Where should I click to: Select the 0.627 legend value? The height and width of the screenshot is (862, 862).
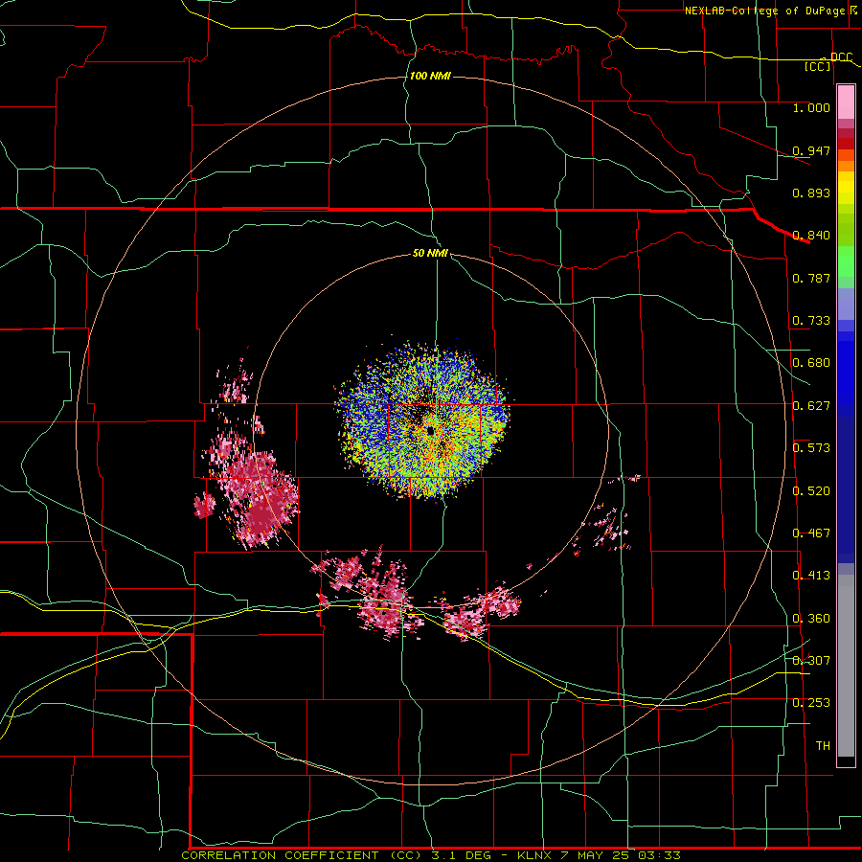[811, 406]
